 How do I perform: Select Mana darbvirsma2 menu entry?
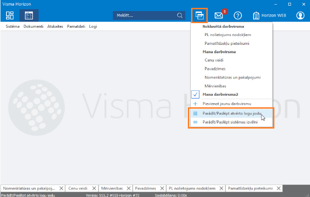(x=220, y=94)
